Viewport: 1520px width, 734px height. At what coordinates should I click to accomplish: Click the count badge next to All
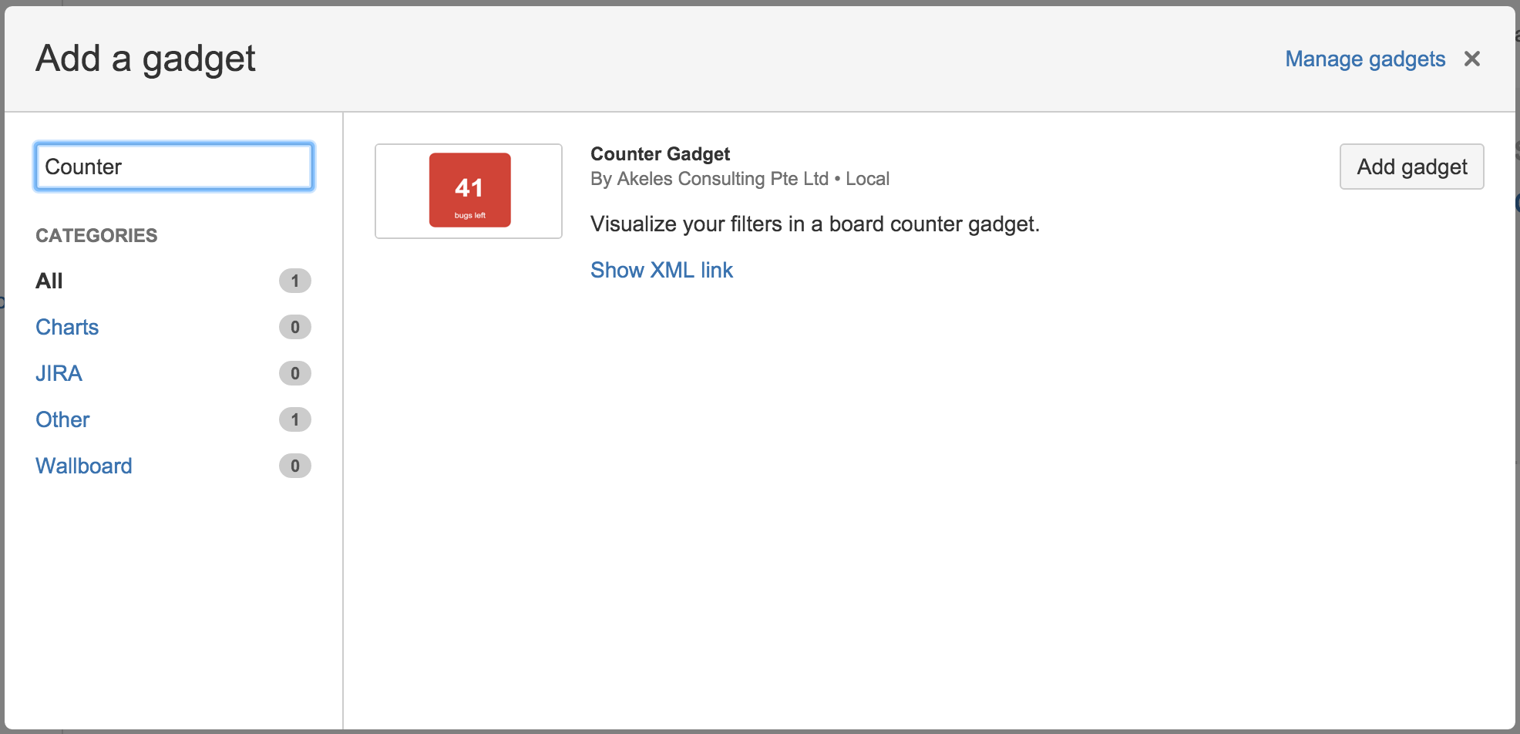(x=294, y=281)
